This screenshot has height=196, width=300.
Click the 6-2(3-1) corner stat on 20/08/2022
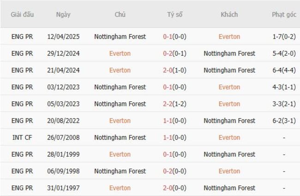click(284, 121)
